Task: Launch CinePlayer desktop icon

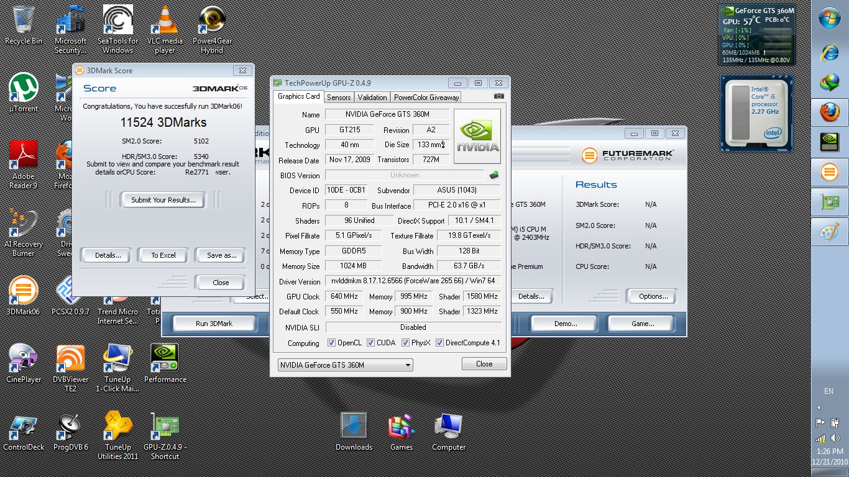Action: pos(24,363)
